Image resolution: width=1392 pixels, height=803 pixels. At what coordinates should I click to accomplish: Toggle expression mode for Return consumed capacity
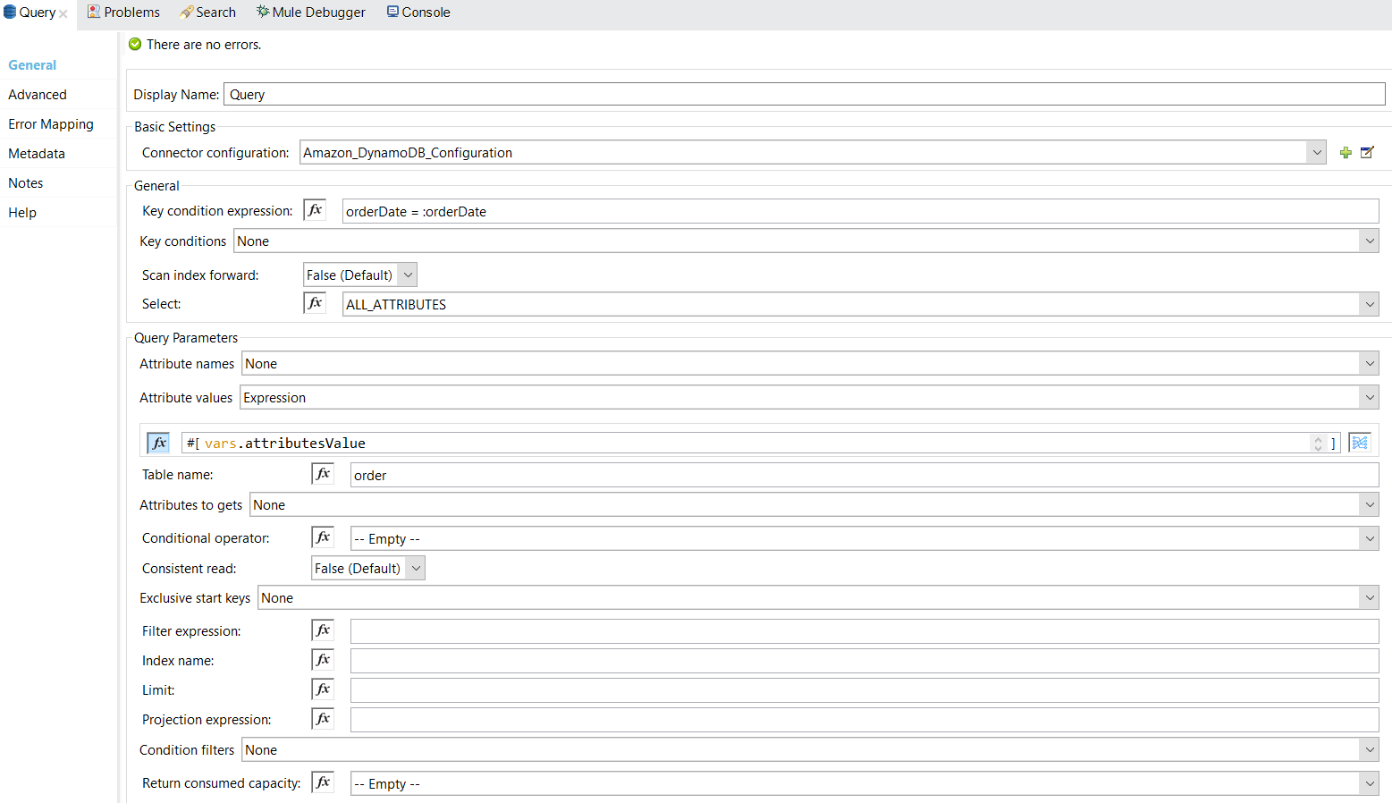323,781
